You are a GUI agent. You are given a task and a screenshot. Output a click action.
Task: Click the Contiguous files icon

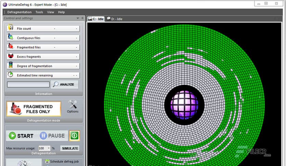pyautogui.click(x=10, y=37)
